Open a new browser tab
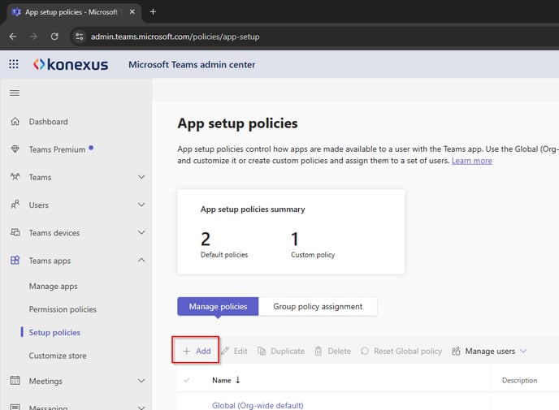Image resolution: width=559 pixels, height=410 pixels. coord(153,11)
